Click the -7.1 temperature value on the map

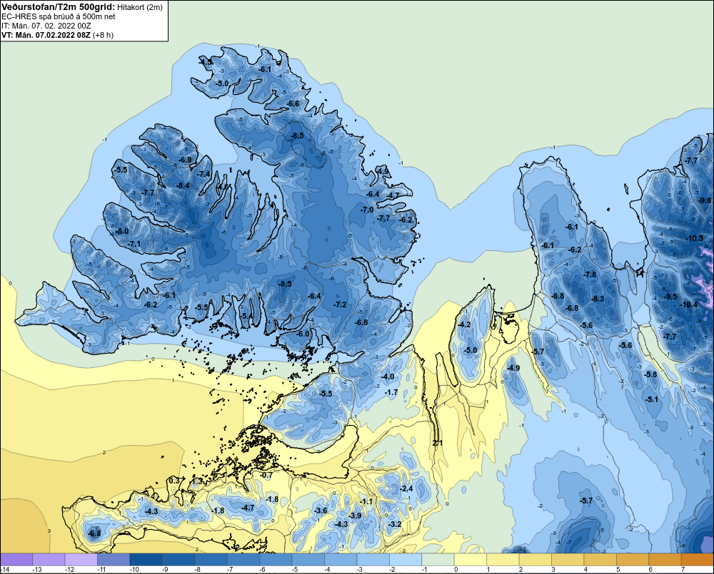coord(134,245)
